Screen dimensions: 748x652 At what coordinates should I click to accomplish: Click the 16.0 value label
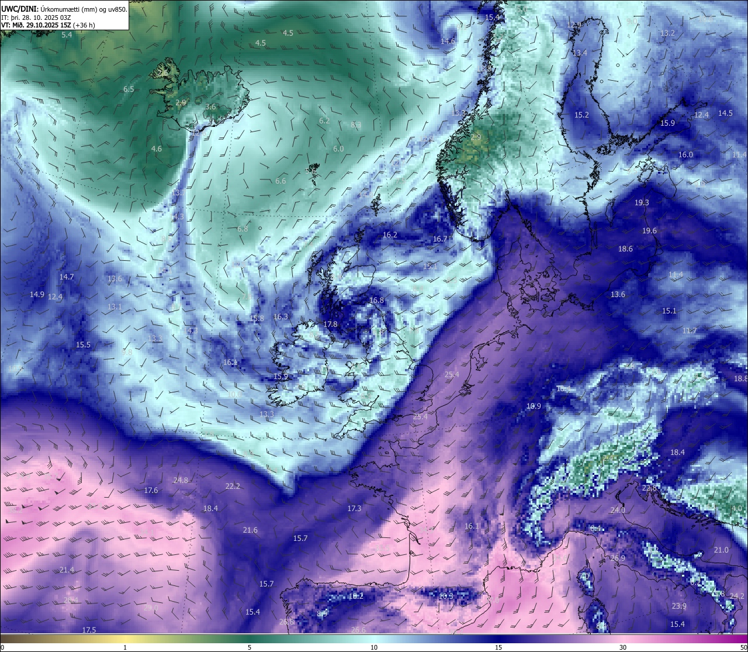click(x=685, y=154)
